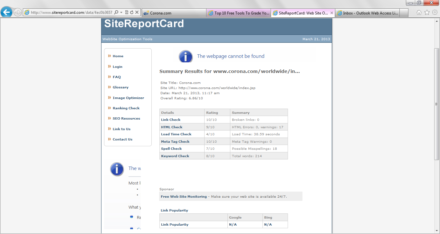The image size is (440, 234).
Task: Click the browser Home icon
Action: pos(419,13)
